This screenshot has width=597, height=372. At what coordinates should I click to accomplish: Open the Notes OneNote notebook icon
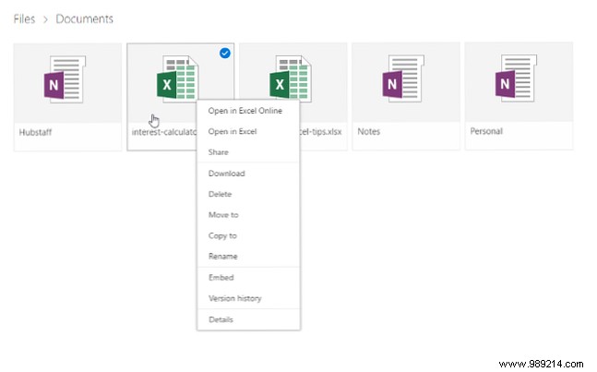pyautogui.click(x=403, y=78)
